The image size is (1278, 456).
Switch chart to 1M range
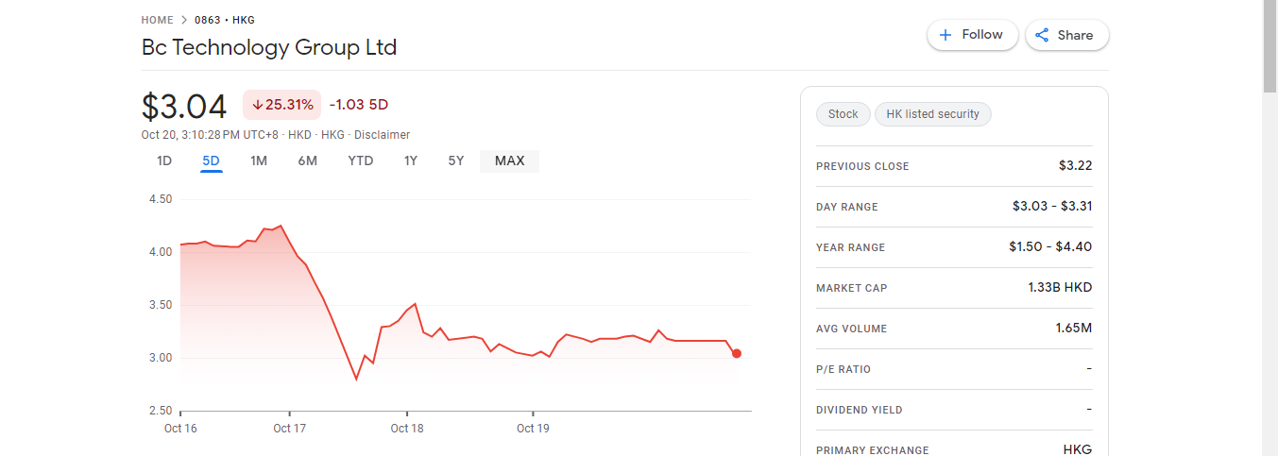[259, 161]
